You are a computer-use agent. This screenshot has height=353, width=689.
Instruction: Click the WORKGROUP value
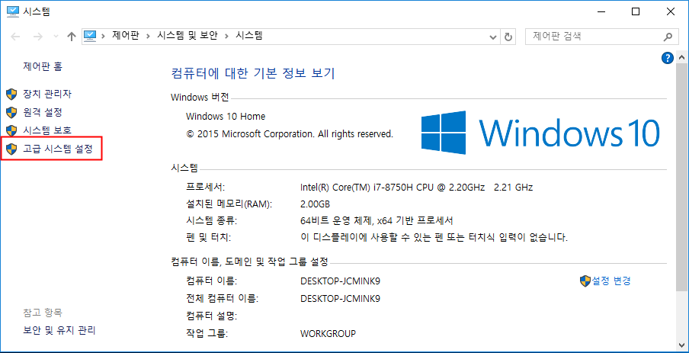(328, 333)
